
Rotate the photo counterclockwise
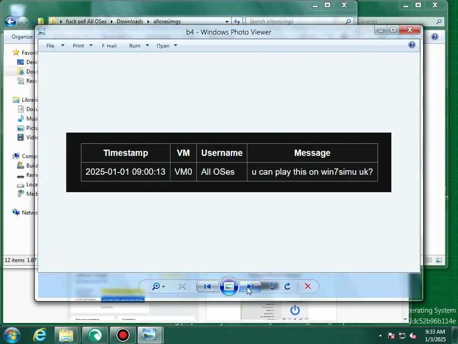[x=272, y=286]
